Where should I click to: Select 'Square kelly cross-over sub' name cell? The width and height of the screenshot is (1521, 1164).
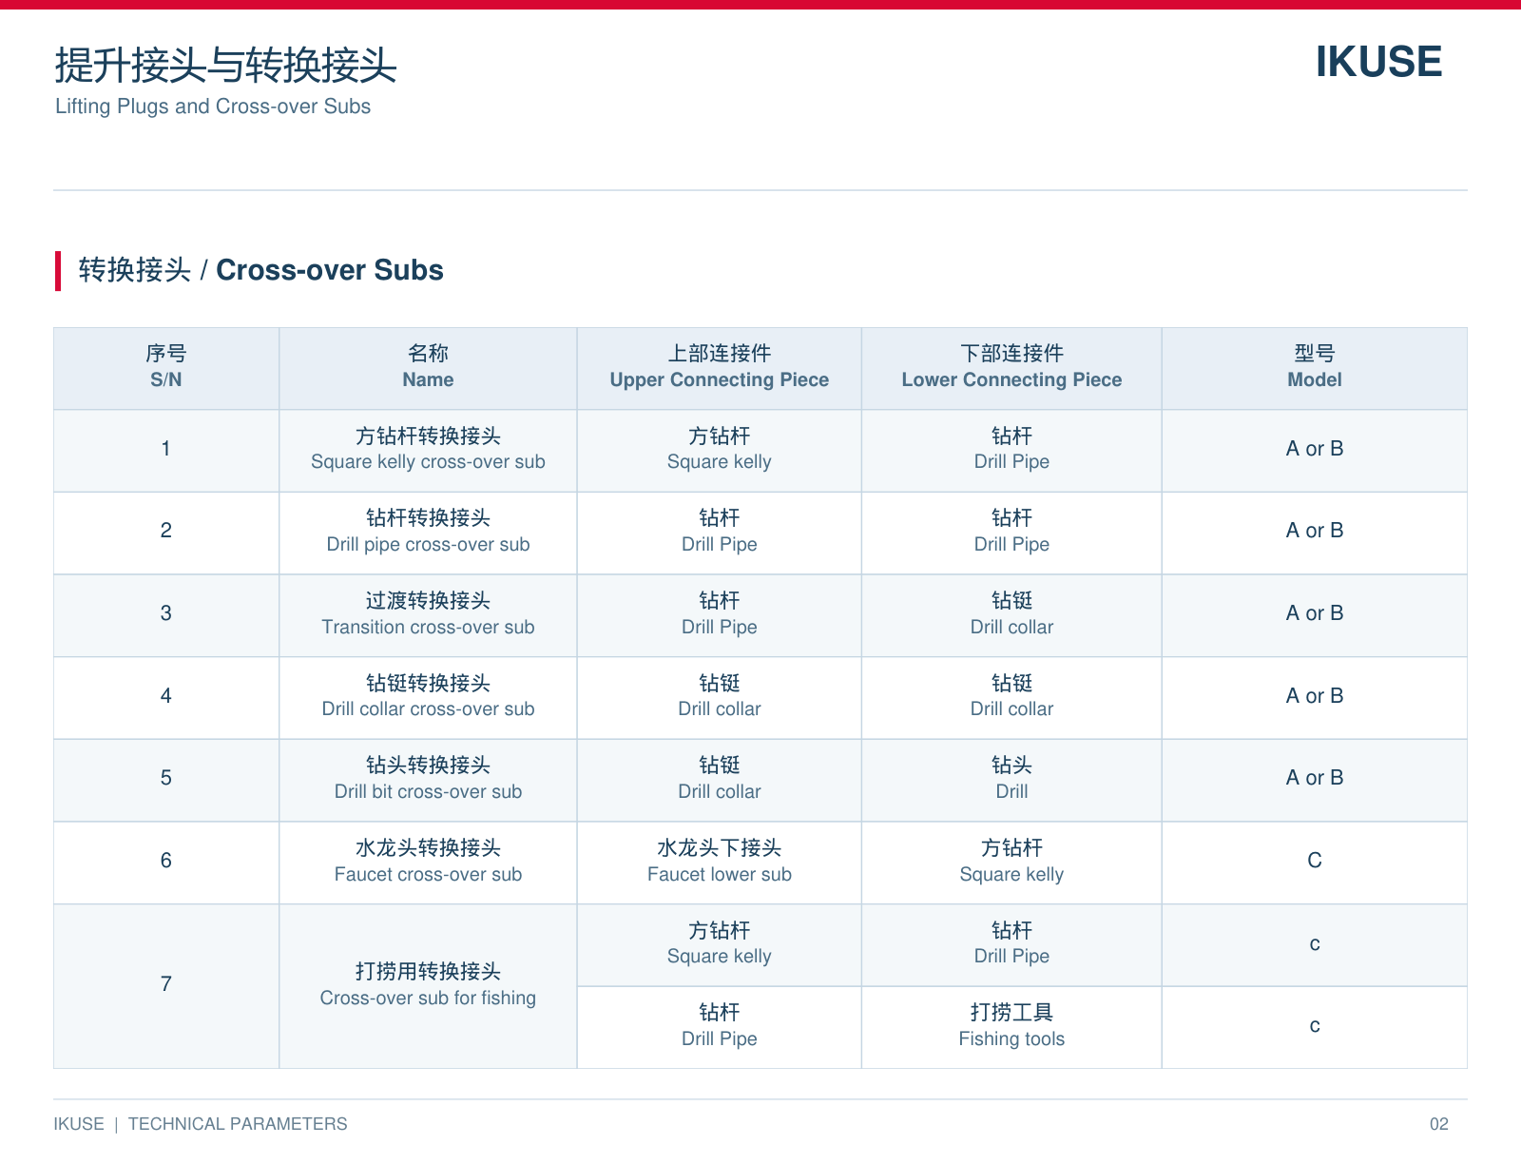point(428,451)
